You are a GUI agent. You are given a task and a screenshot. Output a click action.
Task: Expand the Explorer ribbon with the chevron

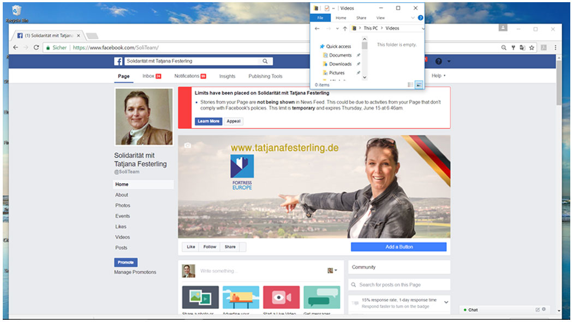click(x=413, y=17)
